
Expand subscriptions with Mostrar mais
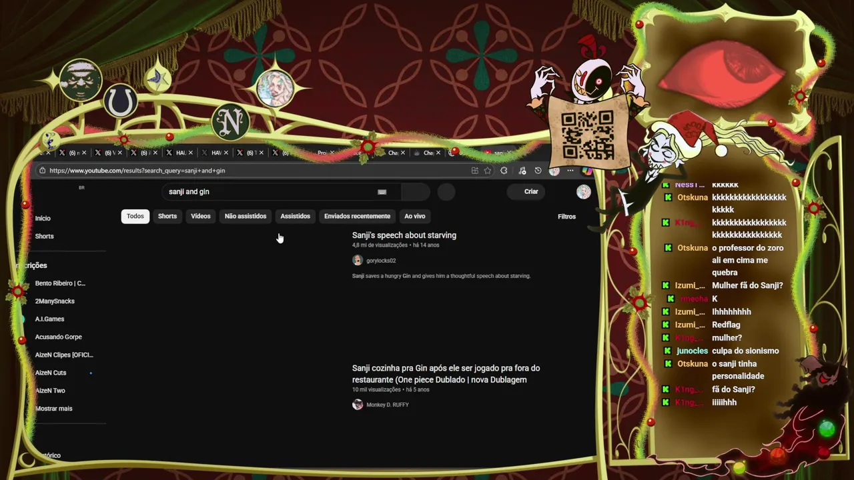tap(53, 409)
